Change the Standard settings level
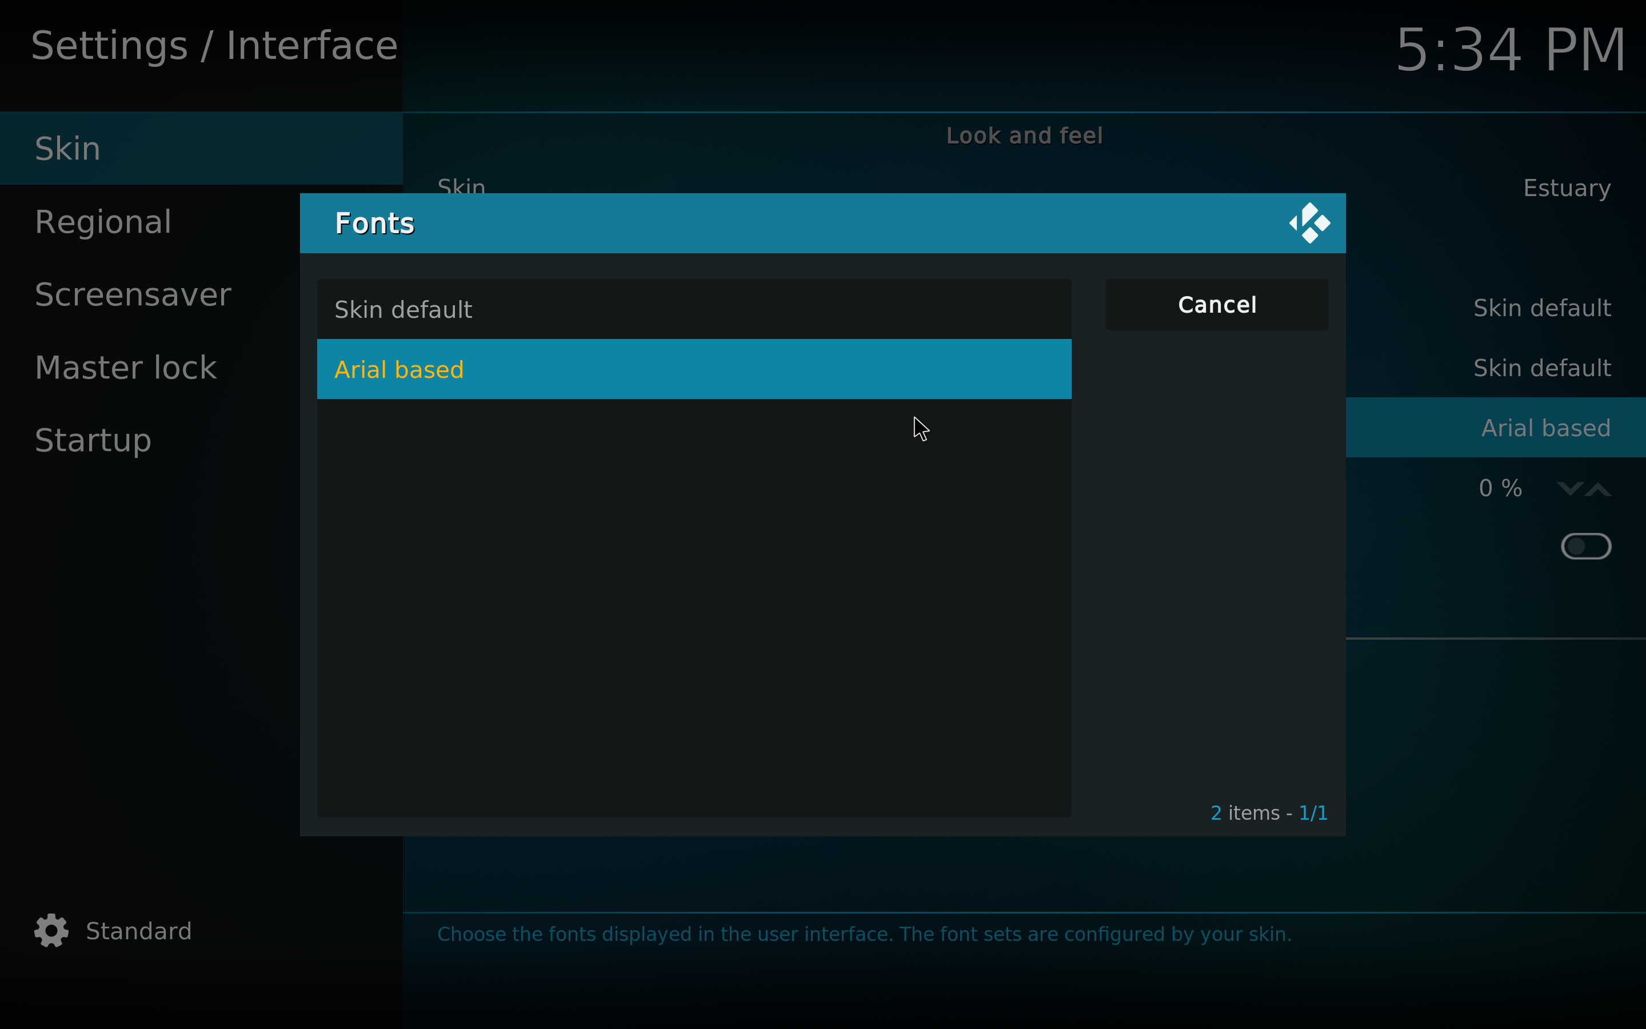Screen dimensions: 1646x1029 click(x=139, y=931)
